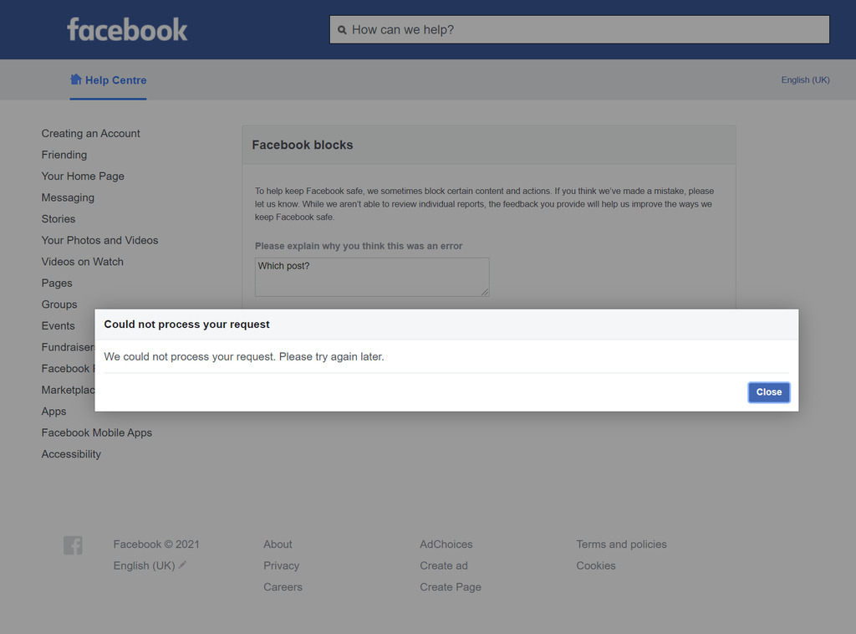Click the Help Centre home icon
Screen dimensions: 856x634
pyautogui.click(x=76, y=79)
